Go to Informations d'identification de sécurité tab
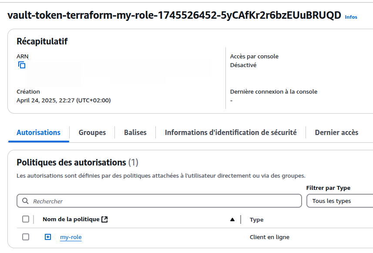The image size is (373, 253). 231,132
